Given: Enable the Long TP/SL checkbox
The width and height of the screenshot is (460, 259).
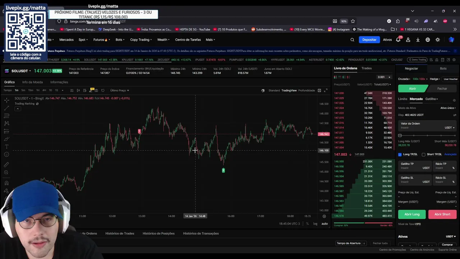Looking at the screenshot, I should pyautogui.click(x=400, y=154).
